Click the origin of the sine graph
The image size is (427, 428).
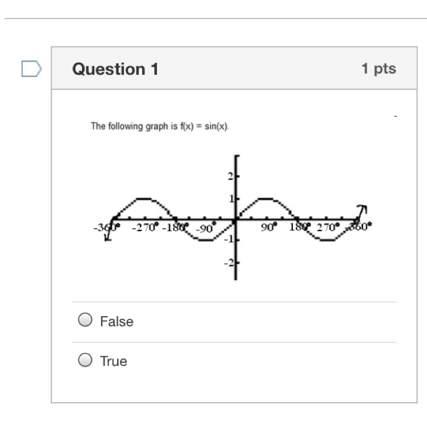click(236, 219)
